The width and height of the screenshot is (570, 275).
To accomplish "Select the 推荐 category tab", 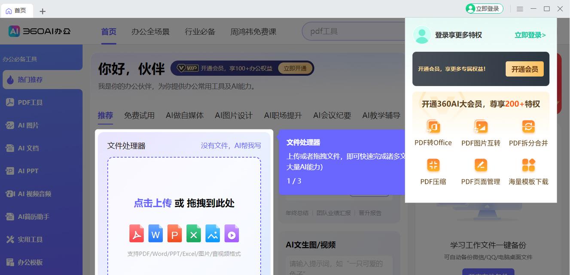I will [x=105, y=115].
